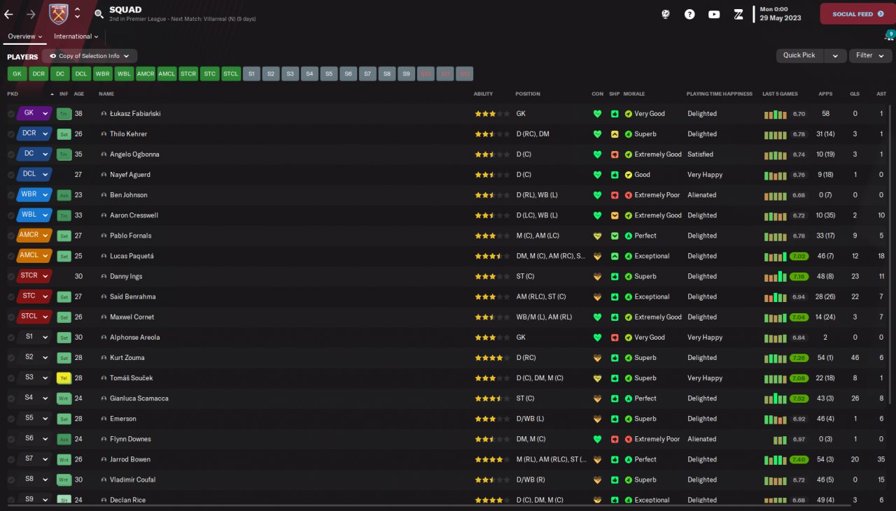Click the back navigation arrow
896x511 pixels.
(x=9, y=14)
